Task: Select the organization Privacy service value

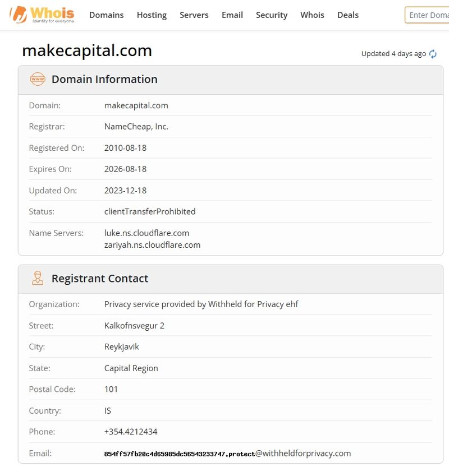Action: 201,304
